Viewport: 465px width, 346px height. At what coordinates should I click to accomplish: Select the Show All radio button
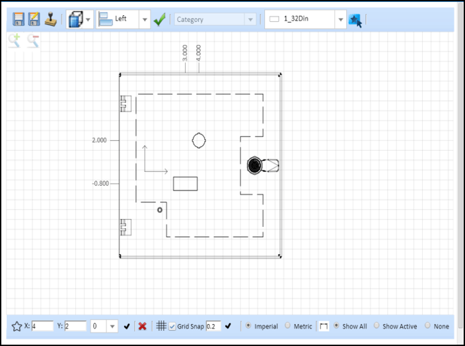pos(336,325)
